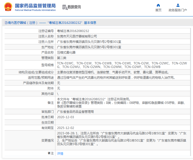Click the 其他内容 row label
Image resolution: width=193 pixels, height=160 pixels.
click(47, 94)
